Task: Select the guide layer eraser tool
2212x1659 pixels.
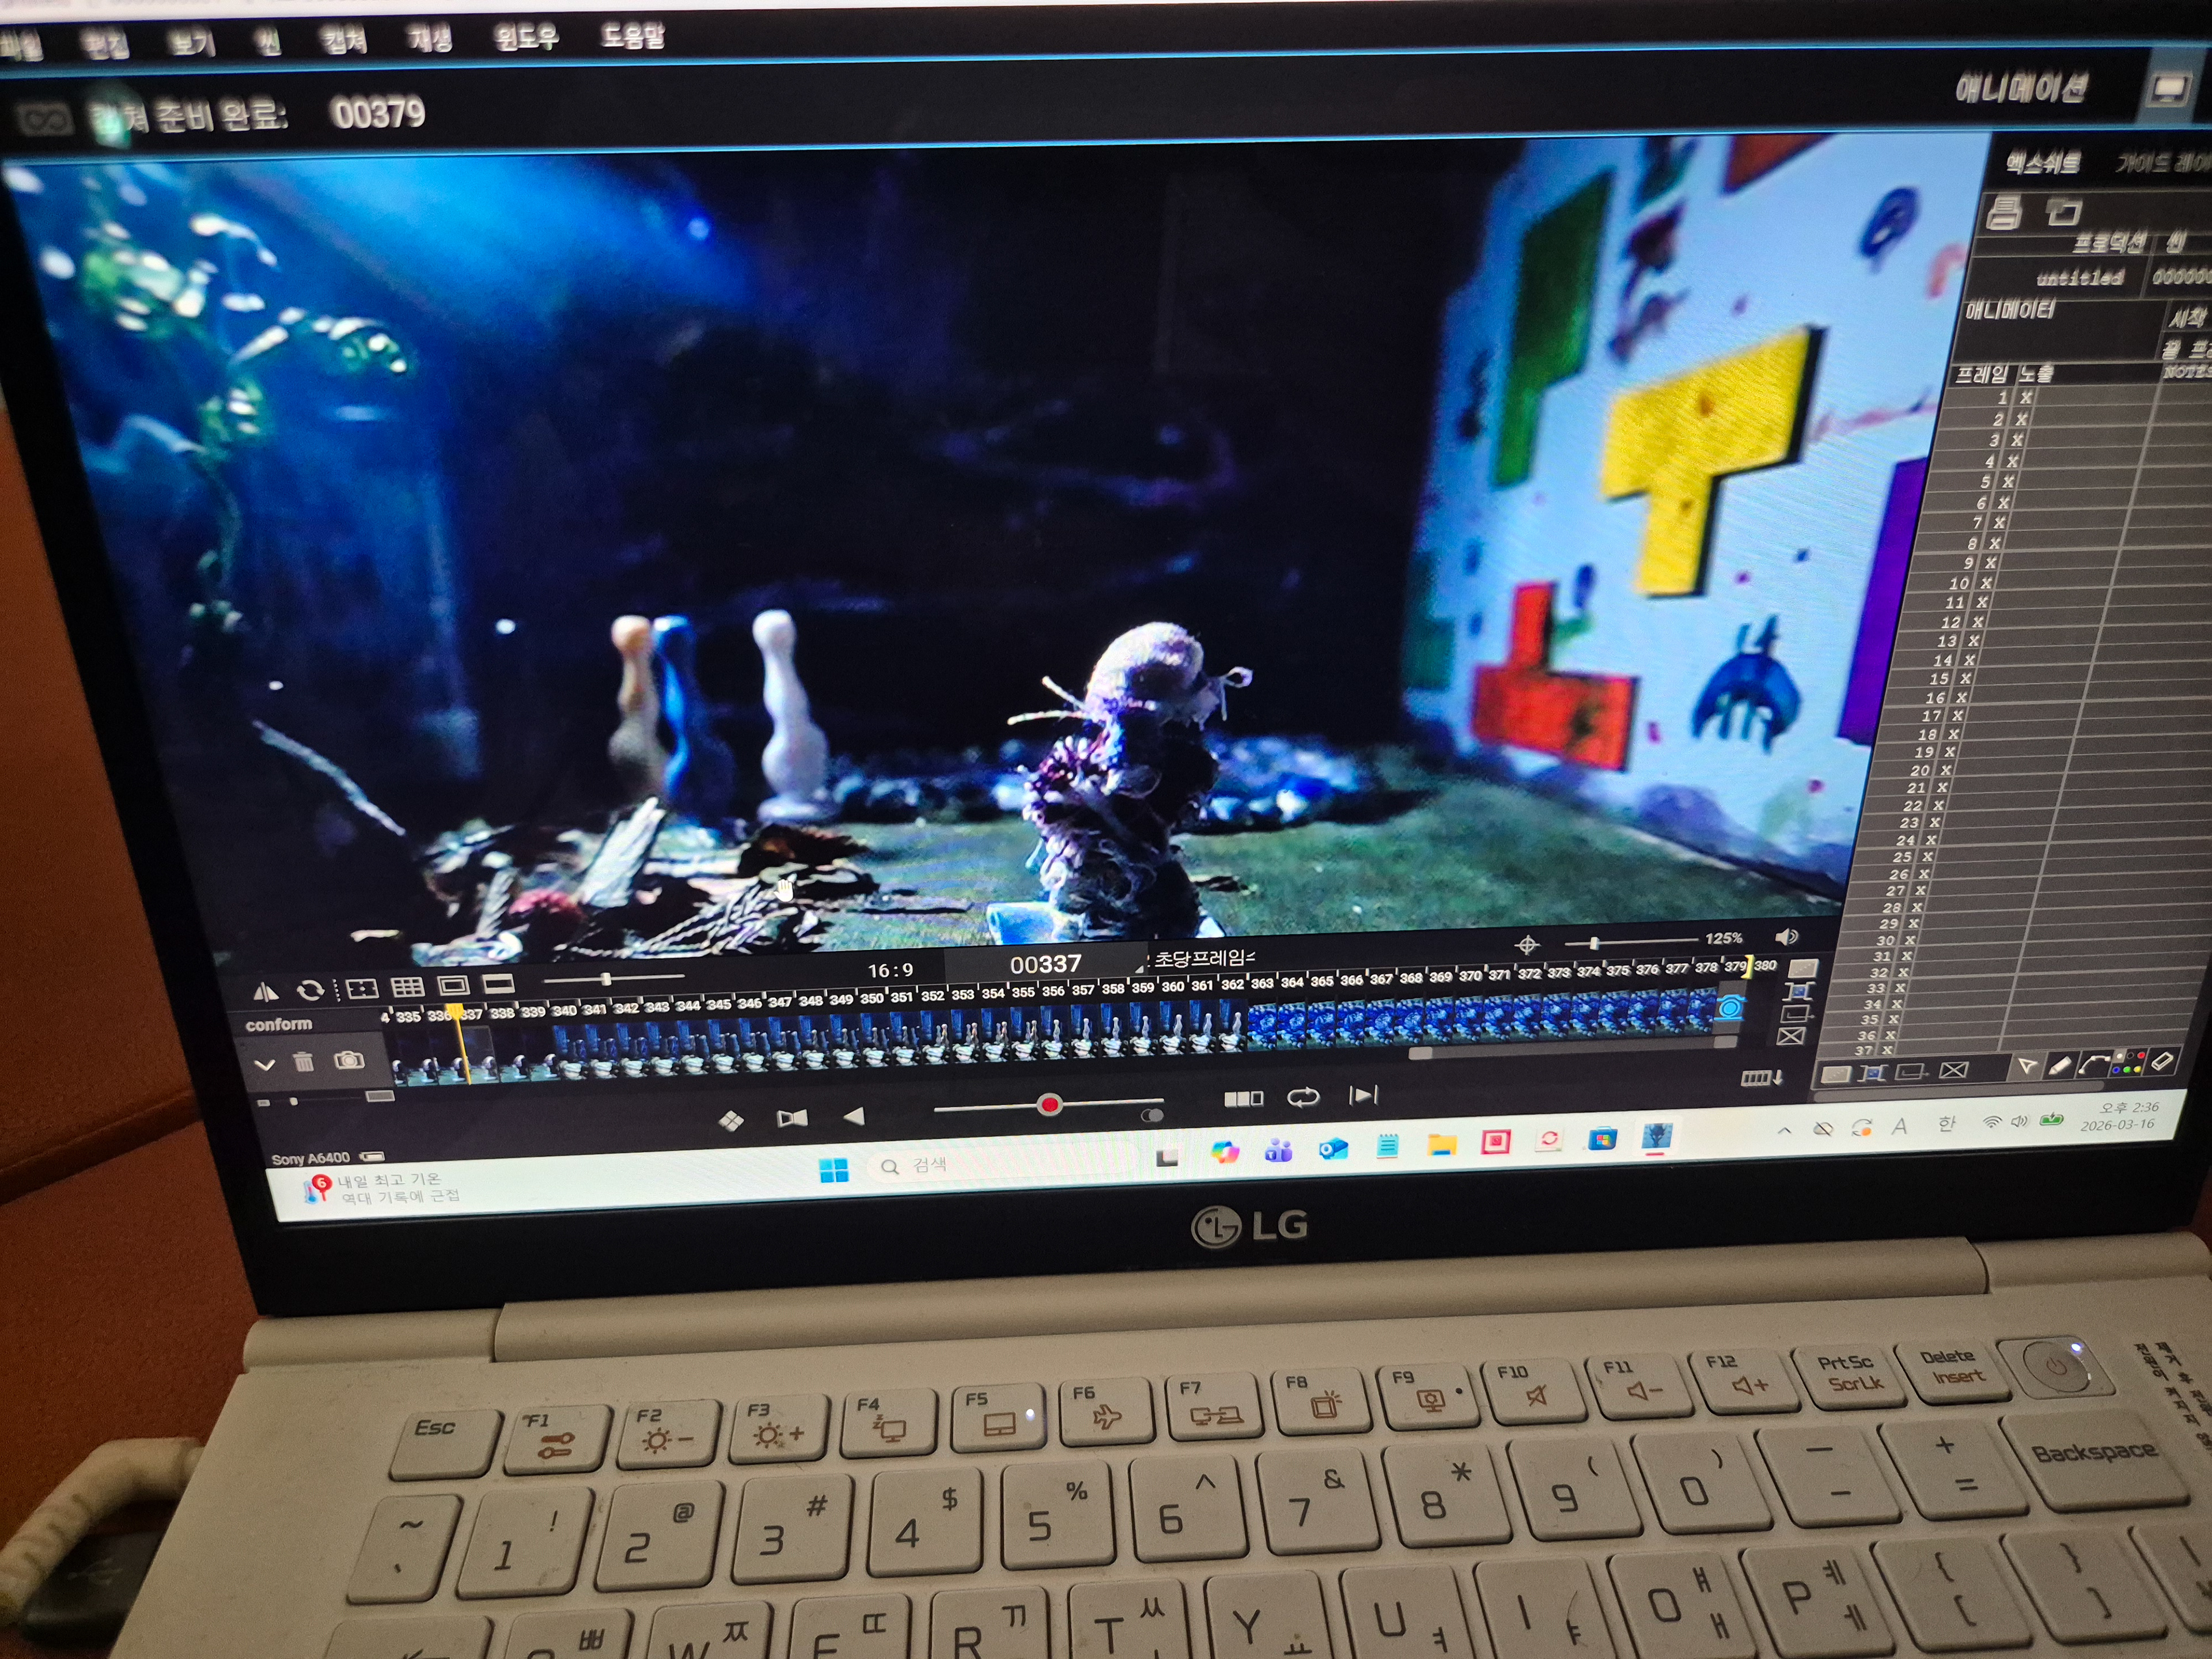Action: coord(2161,1060)
